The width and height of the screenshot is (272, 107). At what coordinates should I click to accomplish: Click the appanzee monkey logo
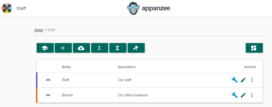[133, 8]
